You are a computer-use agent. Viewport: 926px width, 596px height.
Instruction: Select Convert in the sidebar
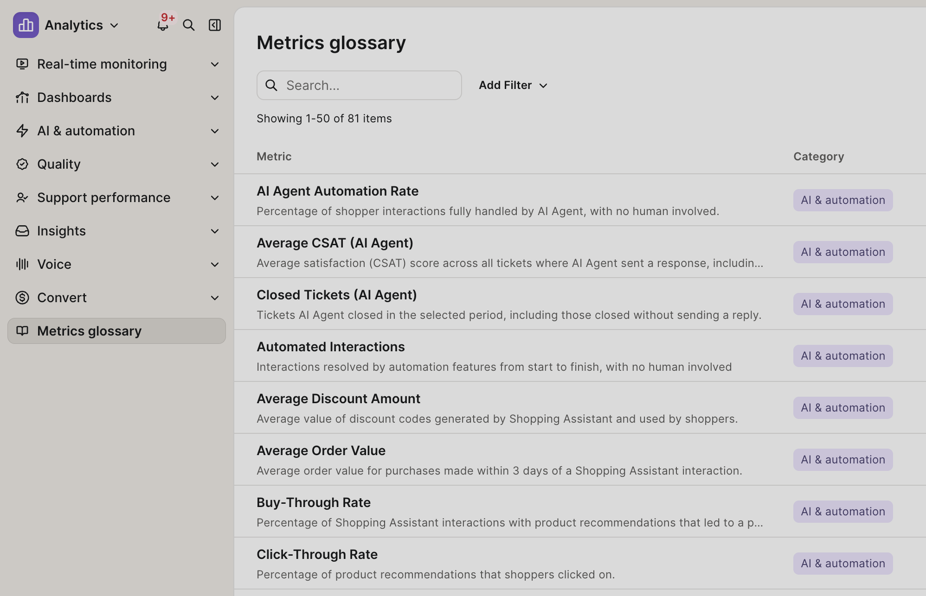click(x=116, y=298)
